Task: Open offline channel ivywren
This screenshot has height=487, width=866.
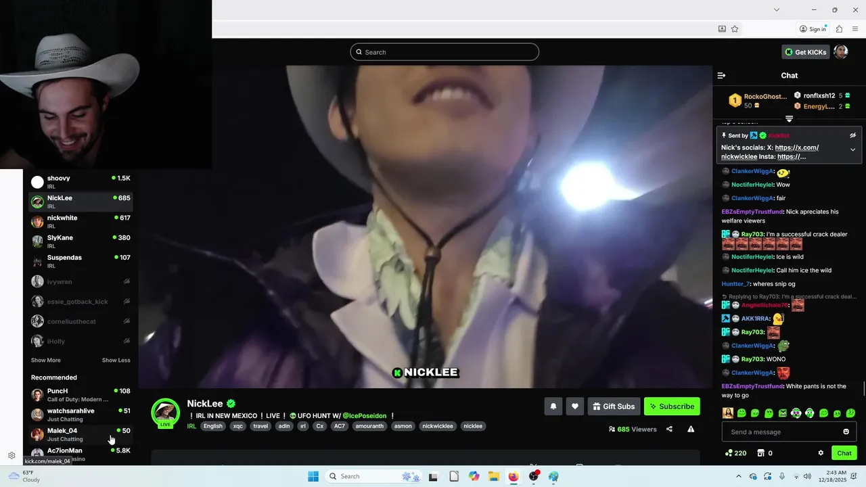Action: (x=81, y=281)
